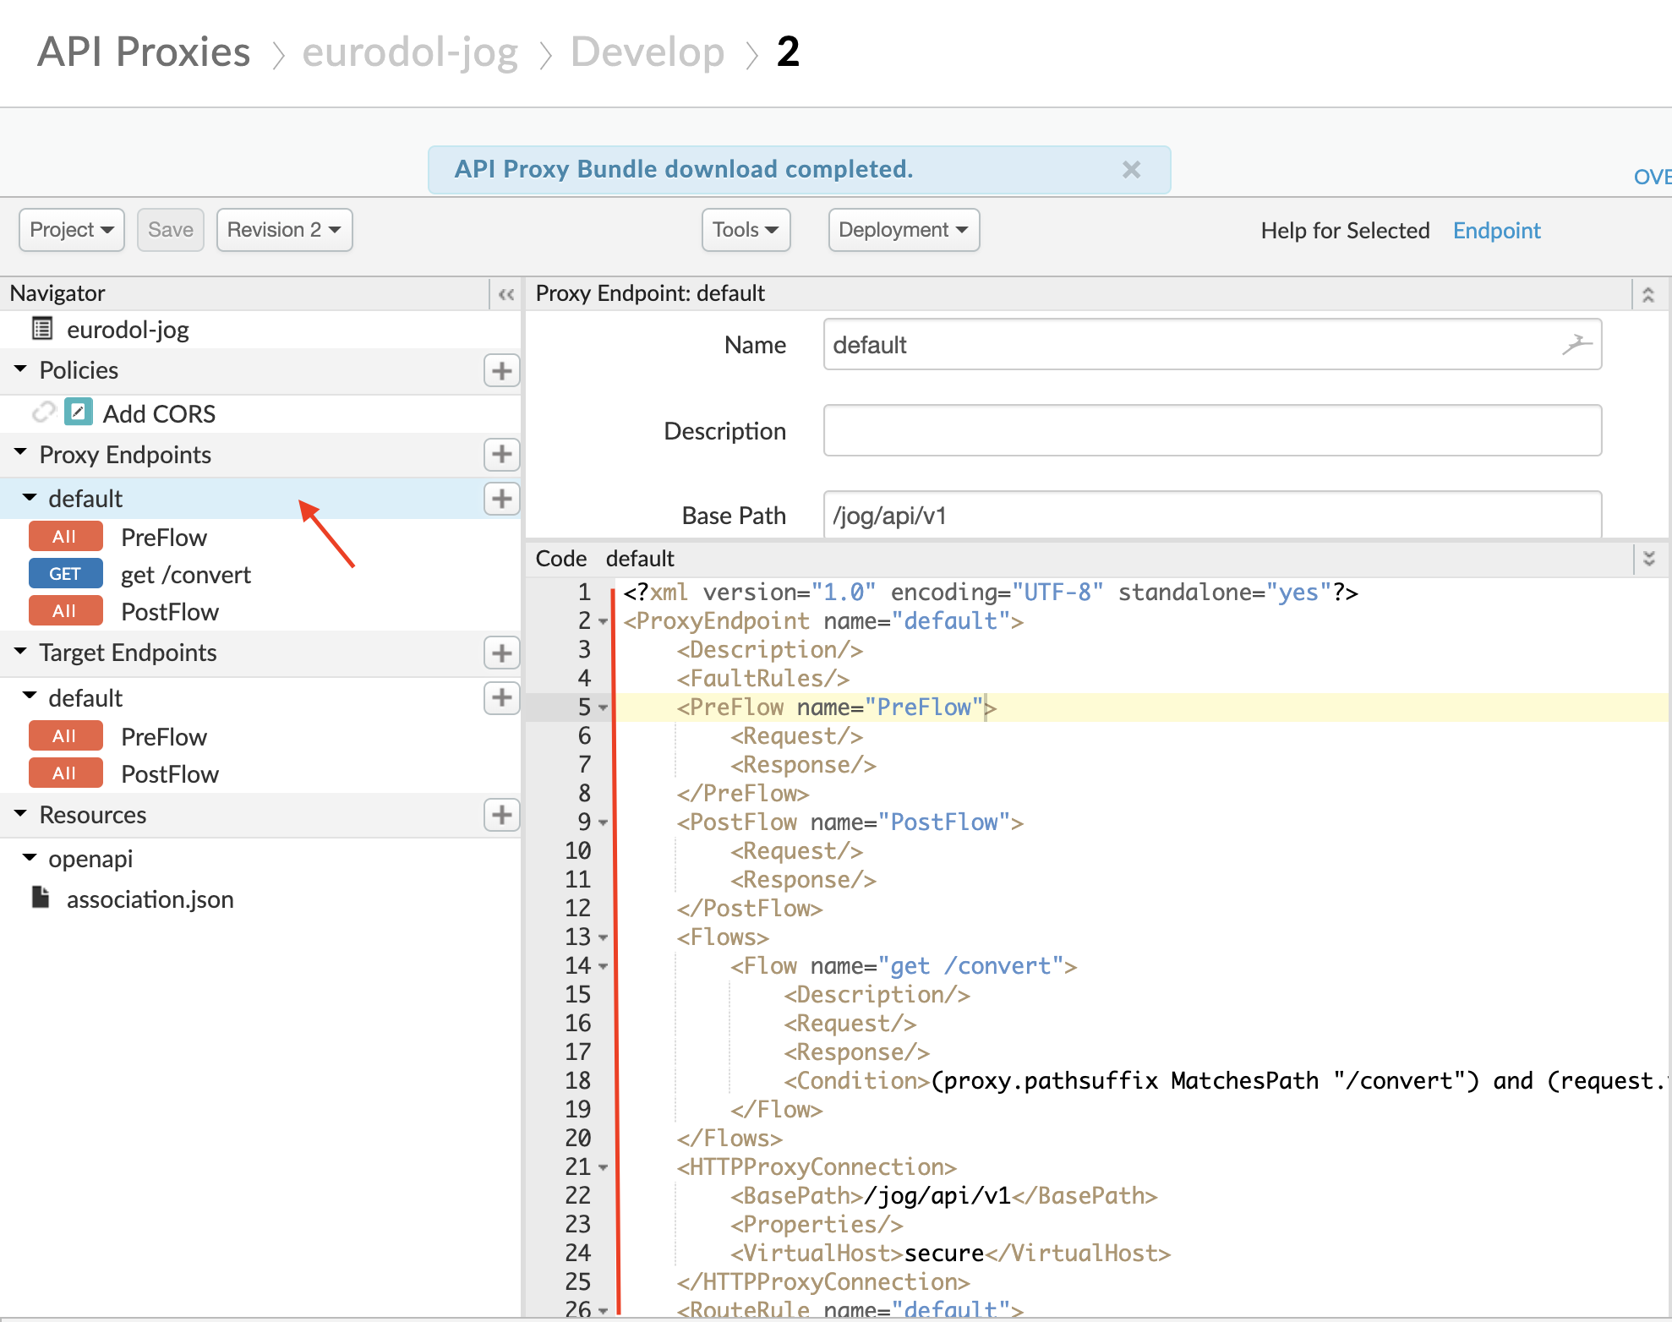The height and width of the screenshot is (1322, 1672).
Task: Open the Tools dropdown menu
Action: click(746, 230)
